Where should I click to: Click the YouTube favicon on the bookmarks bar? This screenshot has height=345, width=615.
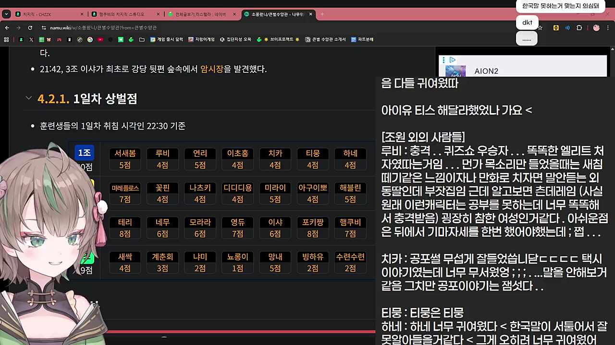click(99, 39)
